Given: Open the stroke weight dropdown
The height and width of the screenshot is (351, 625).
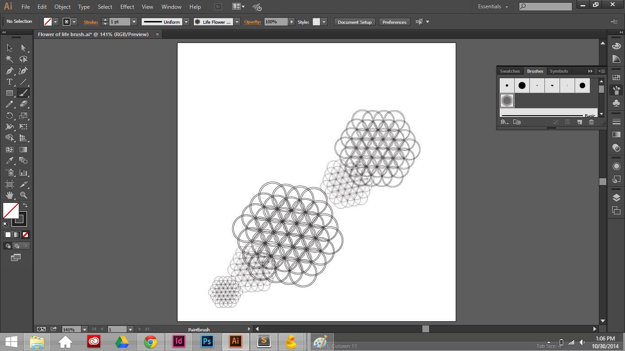Looking at the screenshot, I should click(133, 21).
